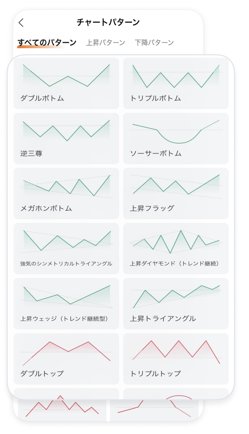
Task: Switch to the 下降パターン tab
Action: (155, 42)
